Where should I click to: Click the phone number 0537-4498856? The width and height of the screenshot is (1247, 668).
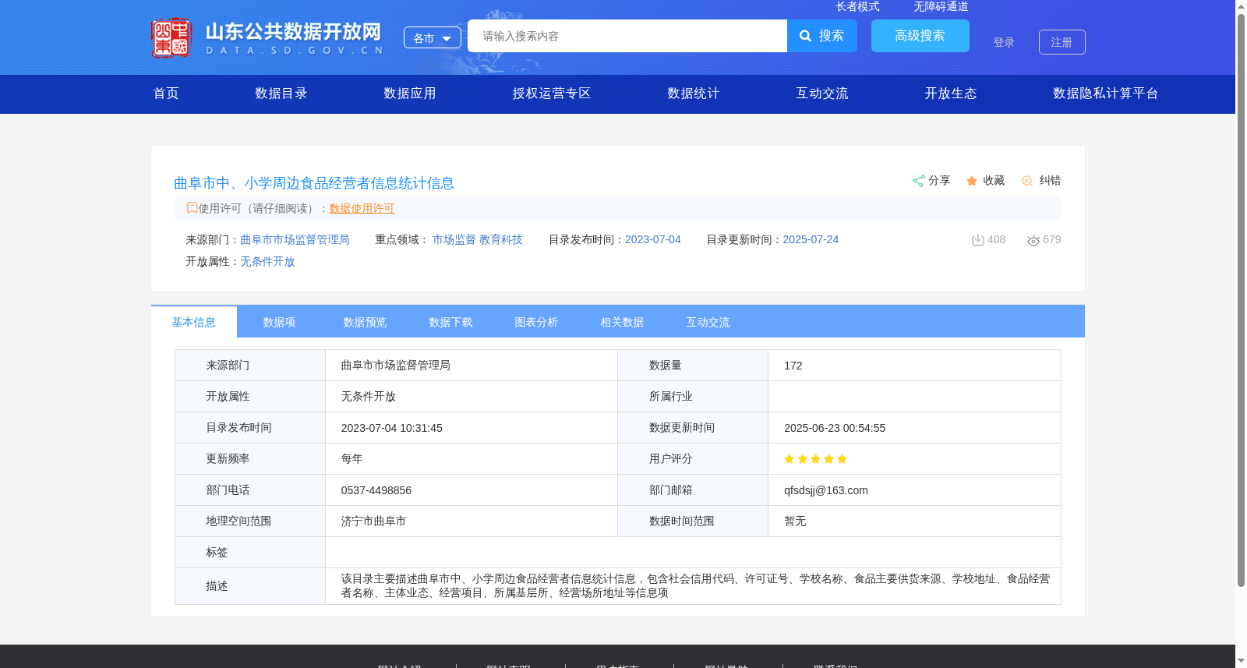(x=376, y=490)
